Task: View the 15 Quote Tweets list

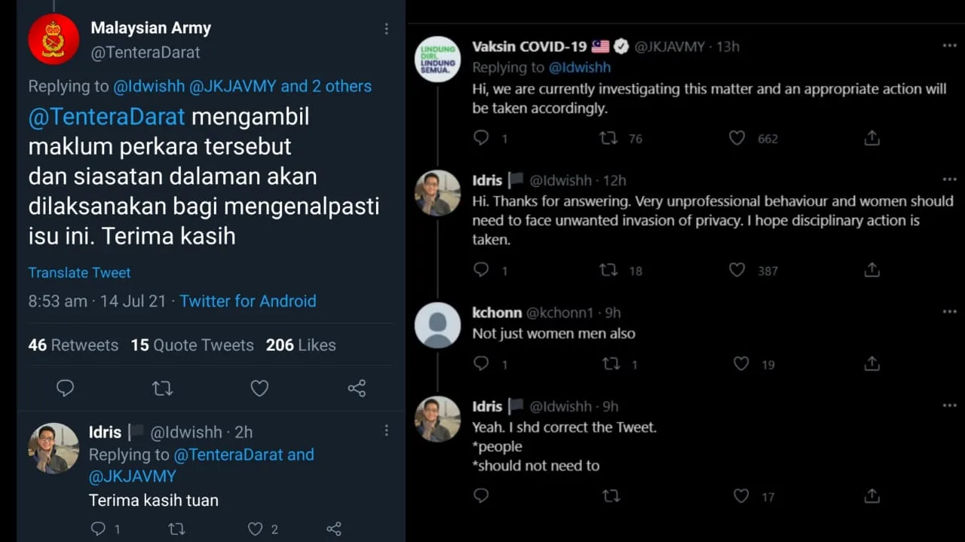Action: [192, 345]
